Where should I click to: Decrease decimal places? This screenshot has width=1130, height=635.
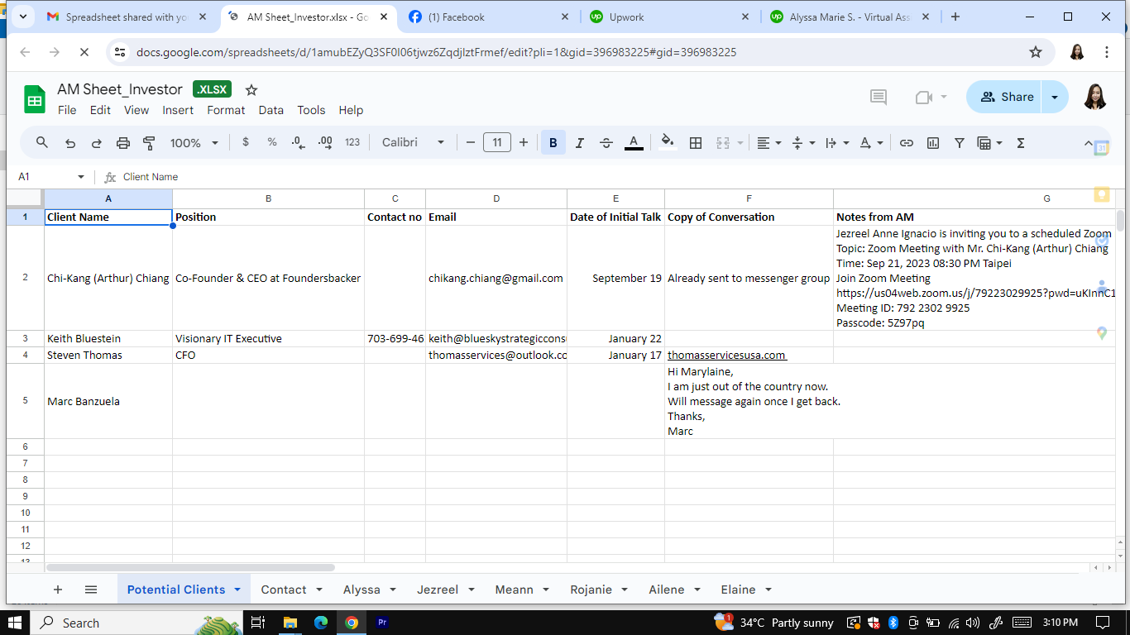pos(299,142)
